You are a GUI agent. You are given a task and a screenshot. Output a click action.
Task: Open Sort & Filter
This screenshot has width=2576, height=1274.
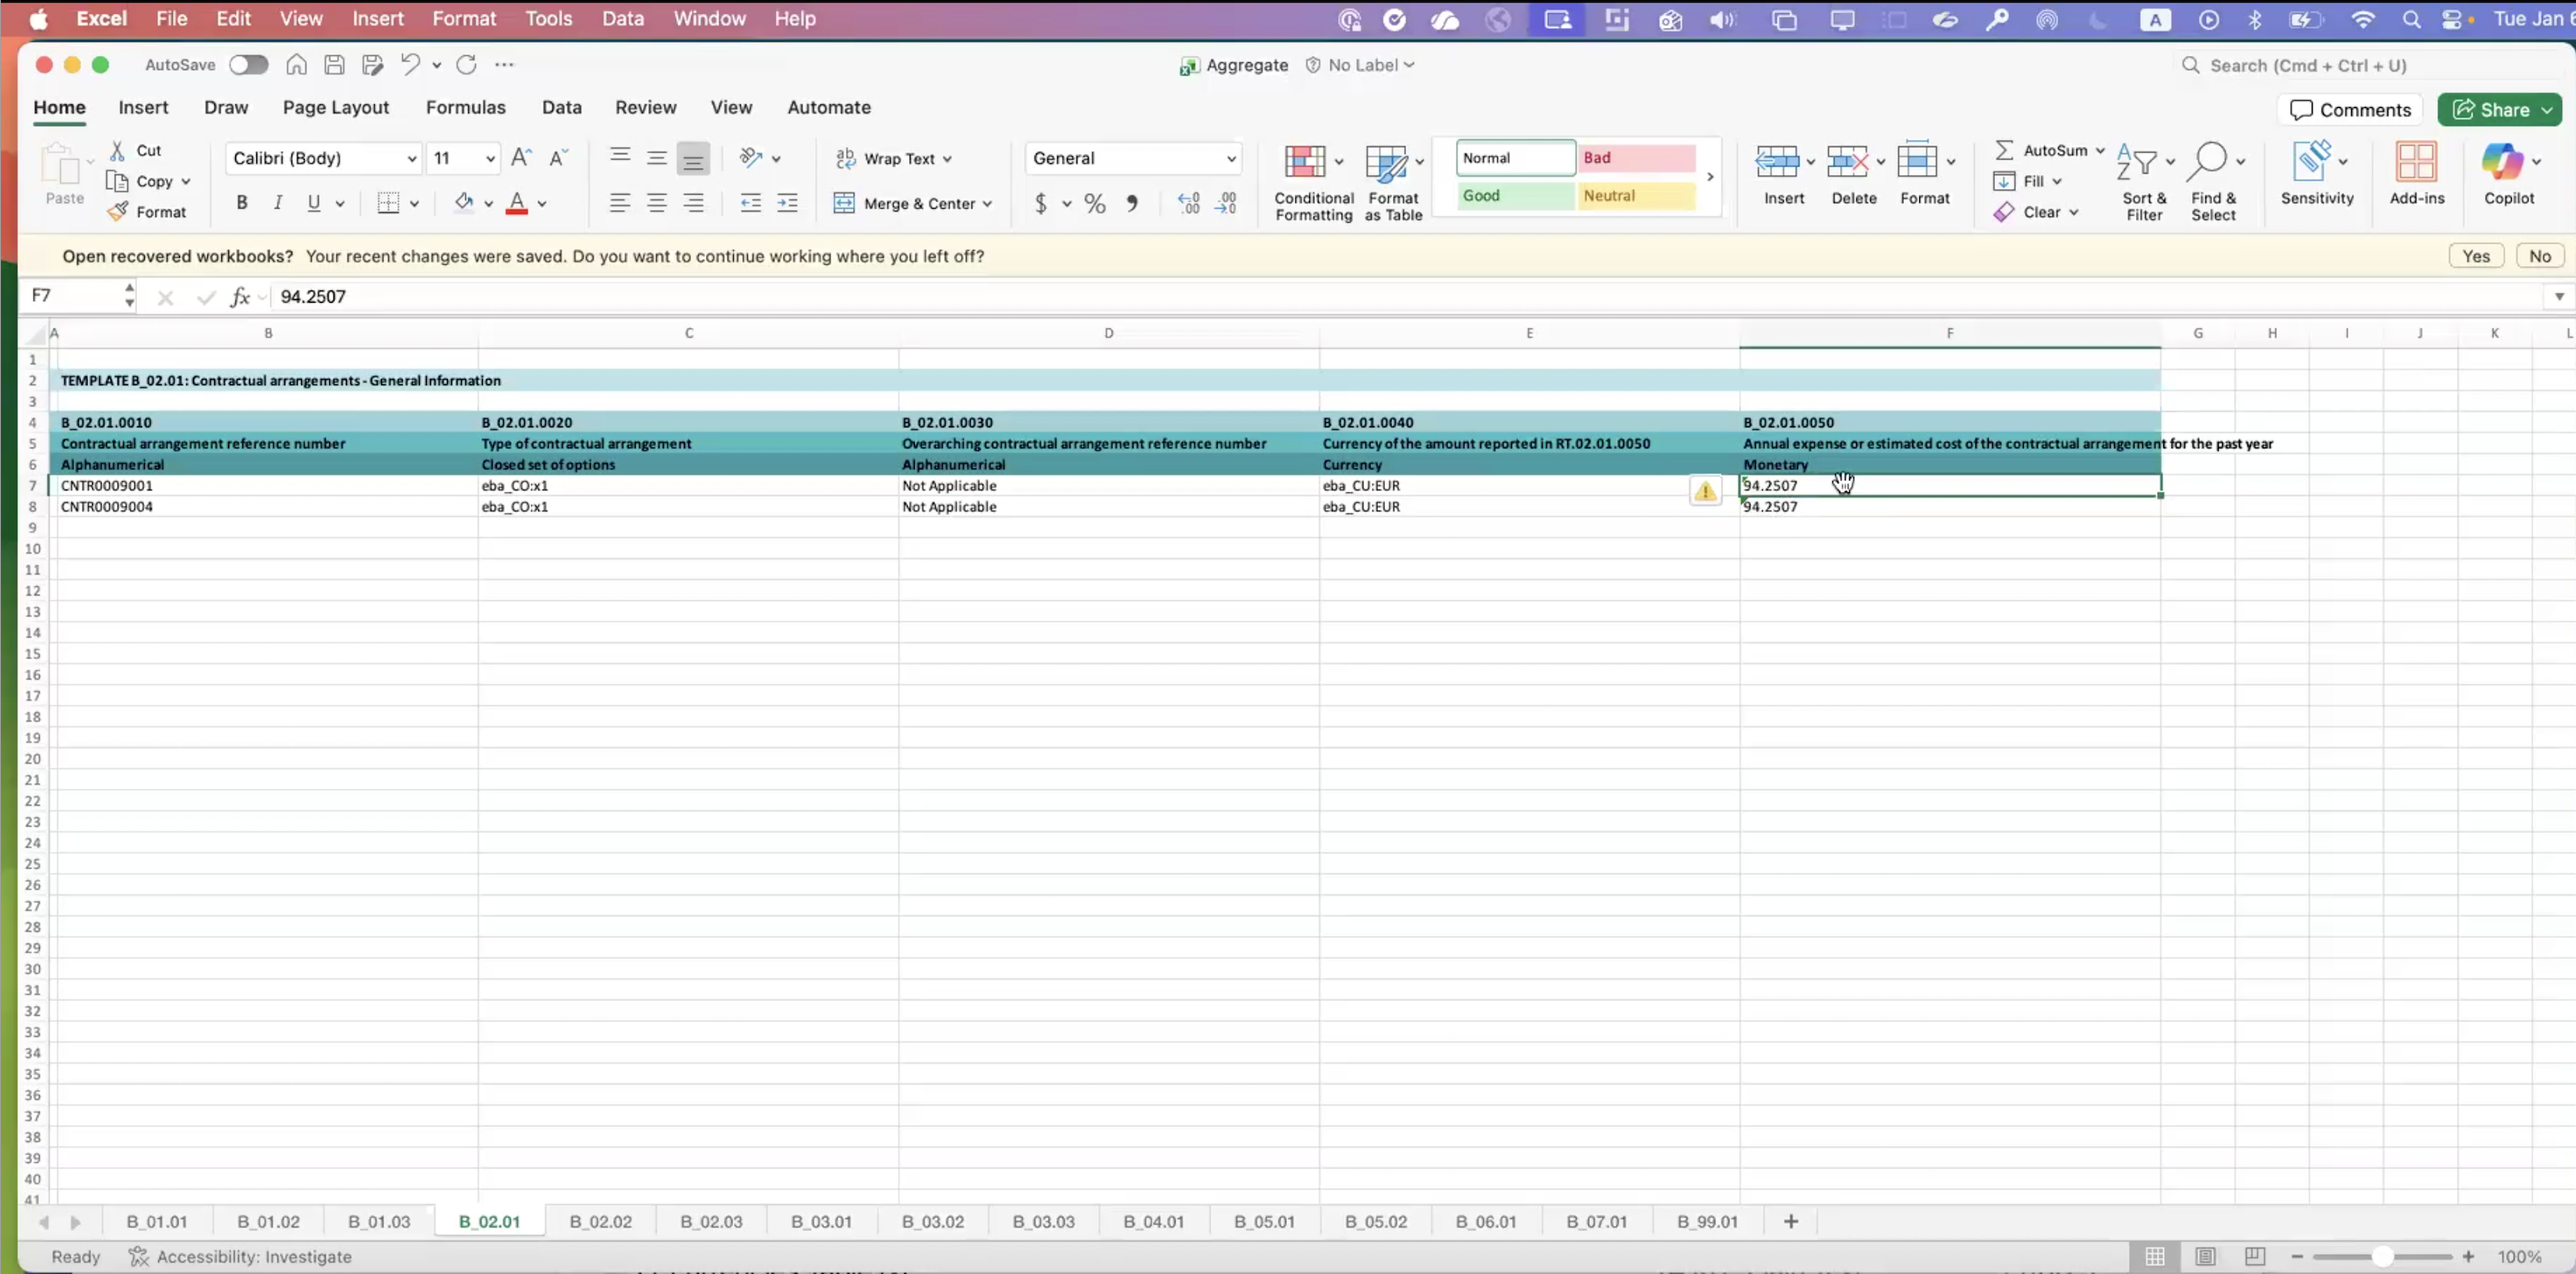(2144, 183)
